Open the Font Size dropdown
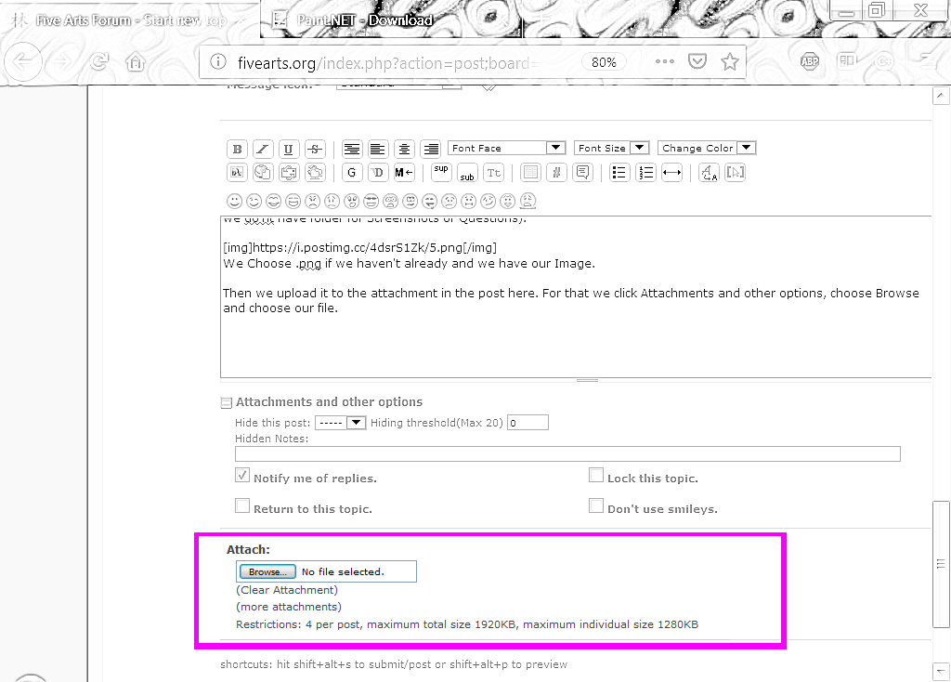The height and width of the screenshot is (682, 951). pos(611,148)
